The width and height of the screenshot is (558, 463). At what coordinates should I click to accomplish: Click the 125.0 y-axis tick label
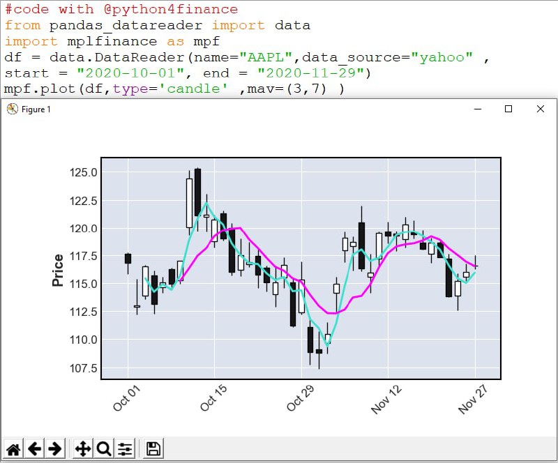click(83, 173)
